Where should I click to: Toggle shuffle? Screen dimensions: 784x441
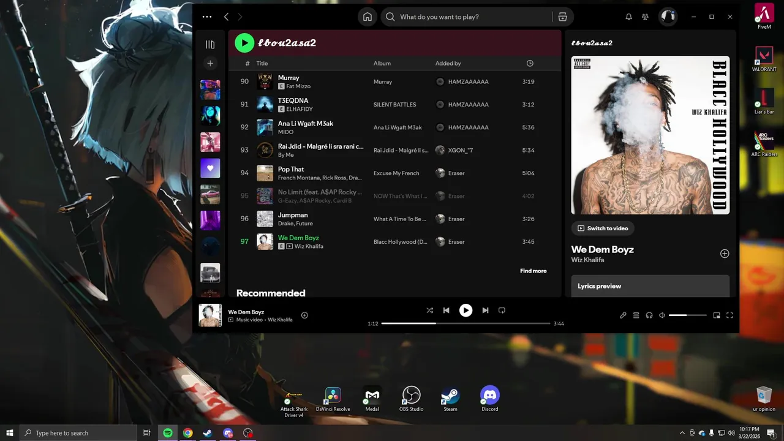[430, 311]
